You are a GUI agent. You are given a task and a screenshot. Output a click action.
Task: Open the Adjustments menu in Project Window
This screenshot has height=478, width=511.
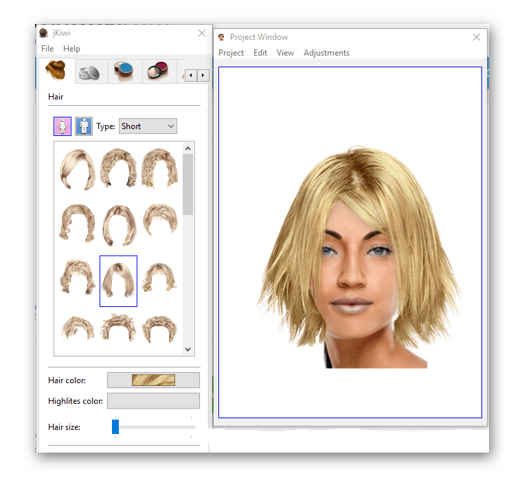pyautogui.click(x=326, y=53)
